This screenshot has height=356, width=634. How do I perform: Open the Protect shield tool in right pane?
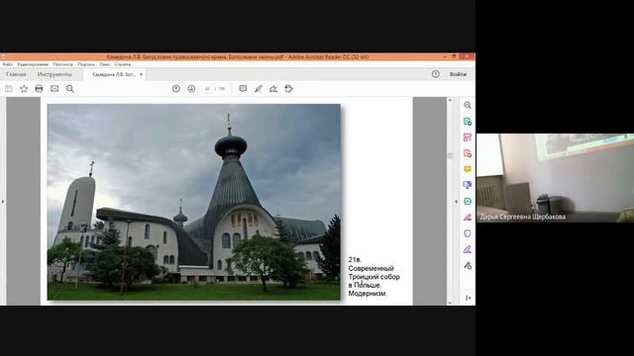tap(468, 233)
